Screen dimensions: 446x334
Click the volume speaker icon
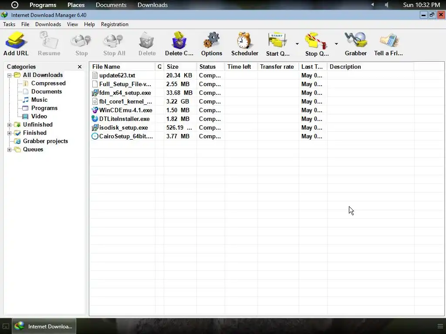click(386, 5)
